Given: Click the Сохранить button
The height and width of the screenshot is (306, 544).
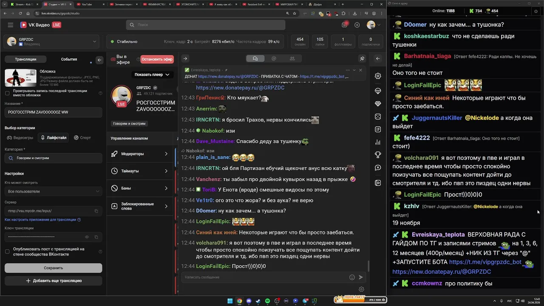Looking at the screenshot, I should point(53,268).
